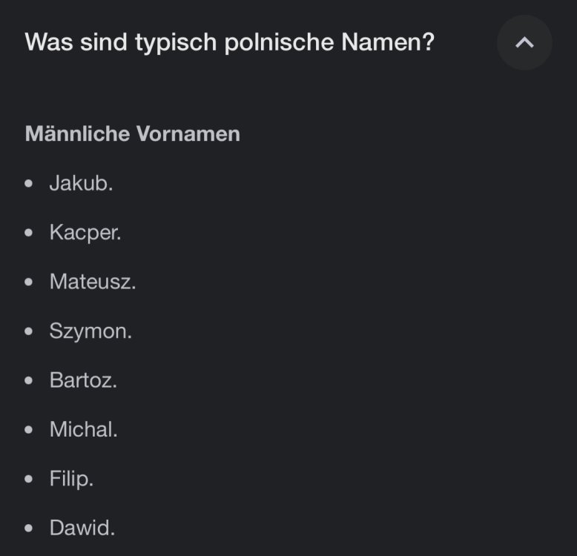Screen dimensions: 577x556
Task: Click the list entry 'Mateusz'
Action: pos(92,282)
